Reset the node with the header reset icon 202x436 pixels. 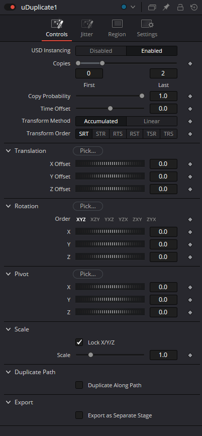coord(194,8)
